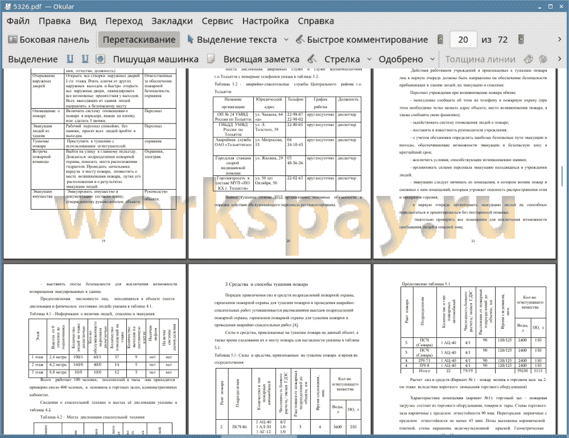Image resolution: width=569 pixels, height=438 pixels.
Task: Click the caption "Продолжение таблицы 5.1"
Action: [426, 284]
